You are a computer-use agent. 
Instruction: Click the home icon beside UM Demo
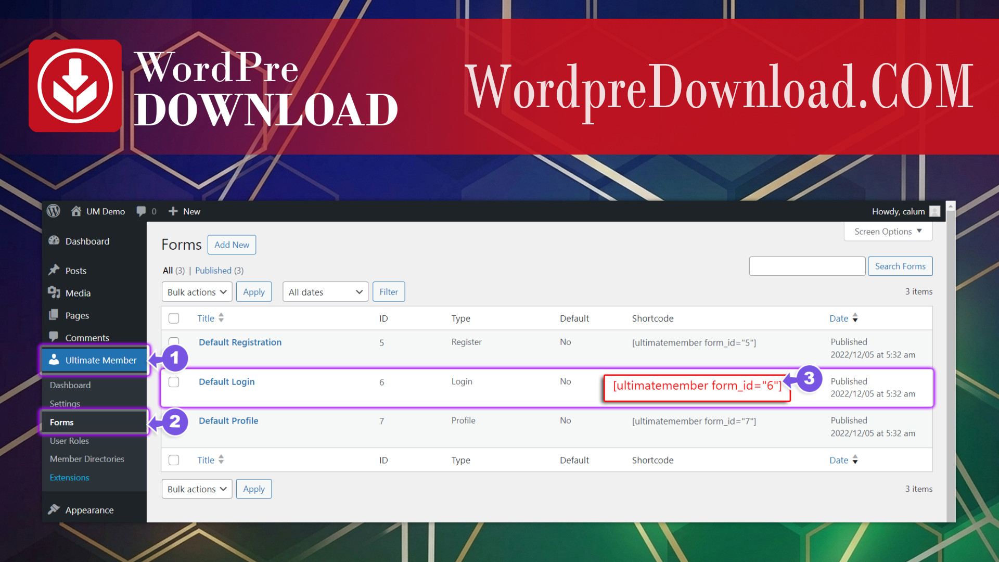pyautogui.click(x=76, y=211)
